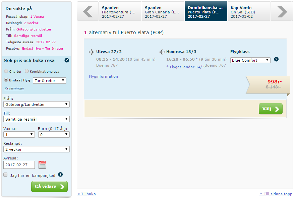This screenshot has height=201, width=296.
Task: Switch to Spanien Gran Canaria tab
Action: click(163, 12)
